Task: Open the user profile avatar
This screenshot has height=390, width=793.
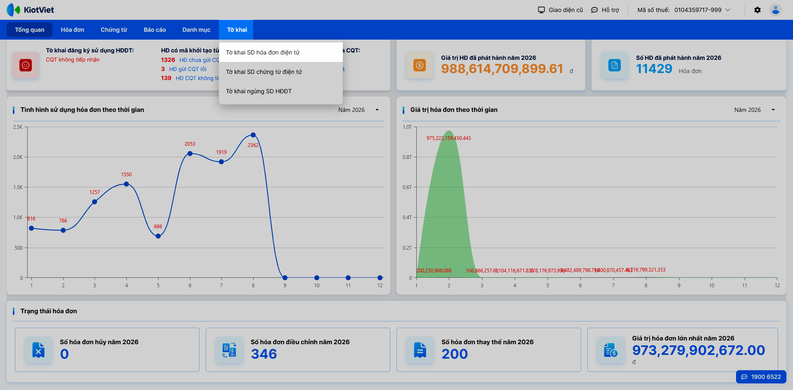Action: click(x=776, y=10)
